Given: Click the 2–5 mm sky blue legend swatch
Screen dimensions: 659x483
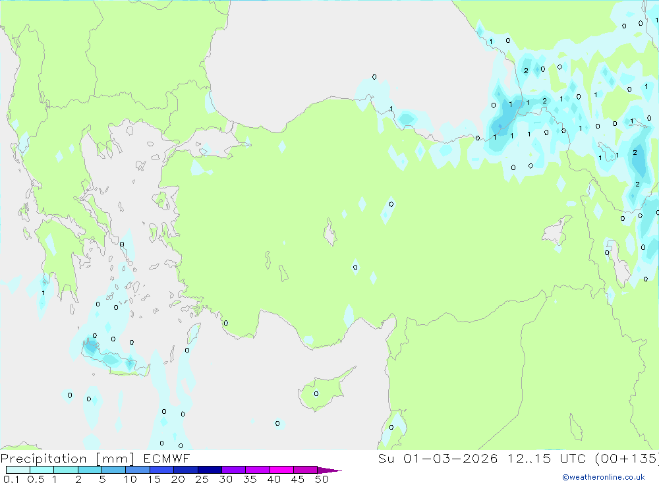Looking at the screenshot, I should coord(90,470).
